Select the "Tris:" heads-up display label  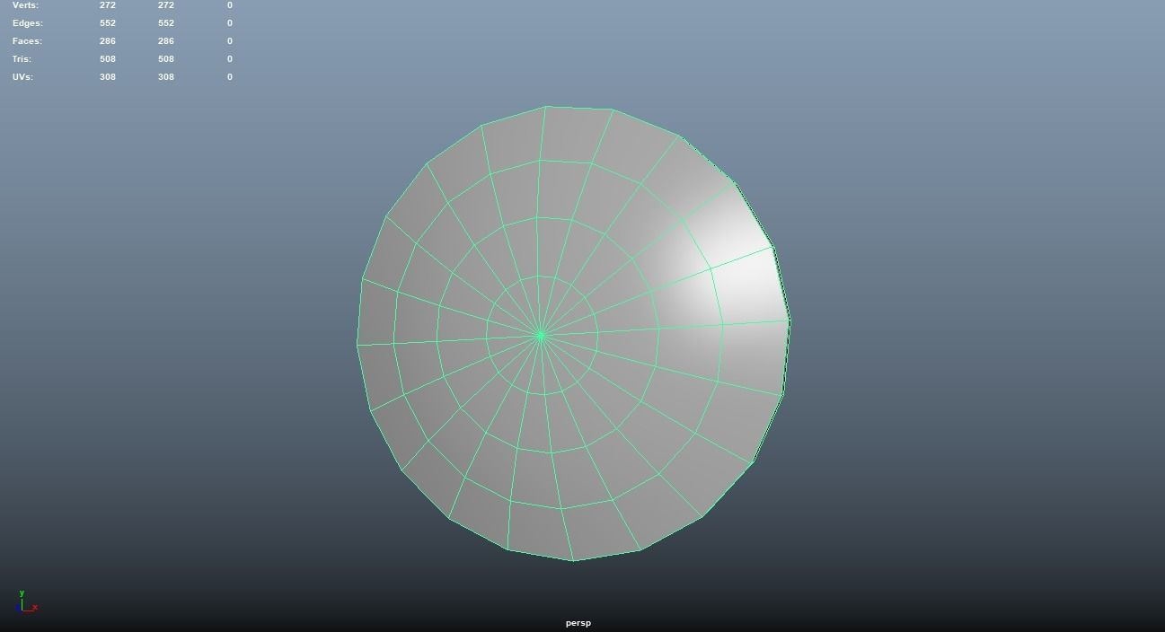coord(23,59)
